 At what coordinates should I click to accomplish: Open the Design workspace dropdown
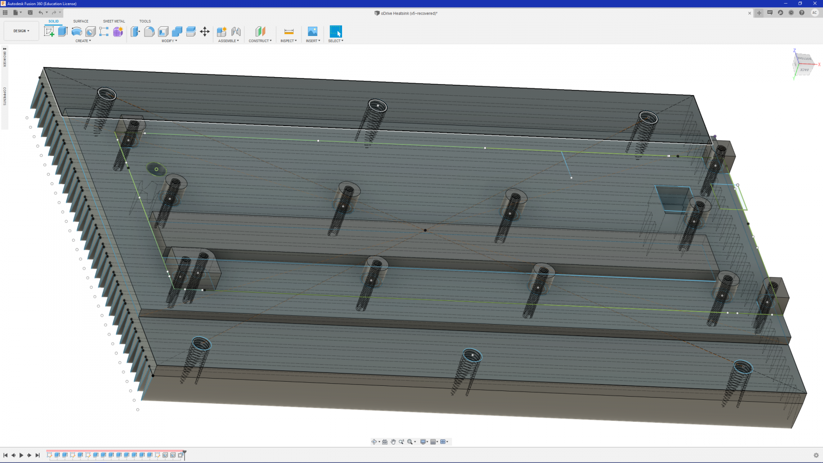pos(21,31)
